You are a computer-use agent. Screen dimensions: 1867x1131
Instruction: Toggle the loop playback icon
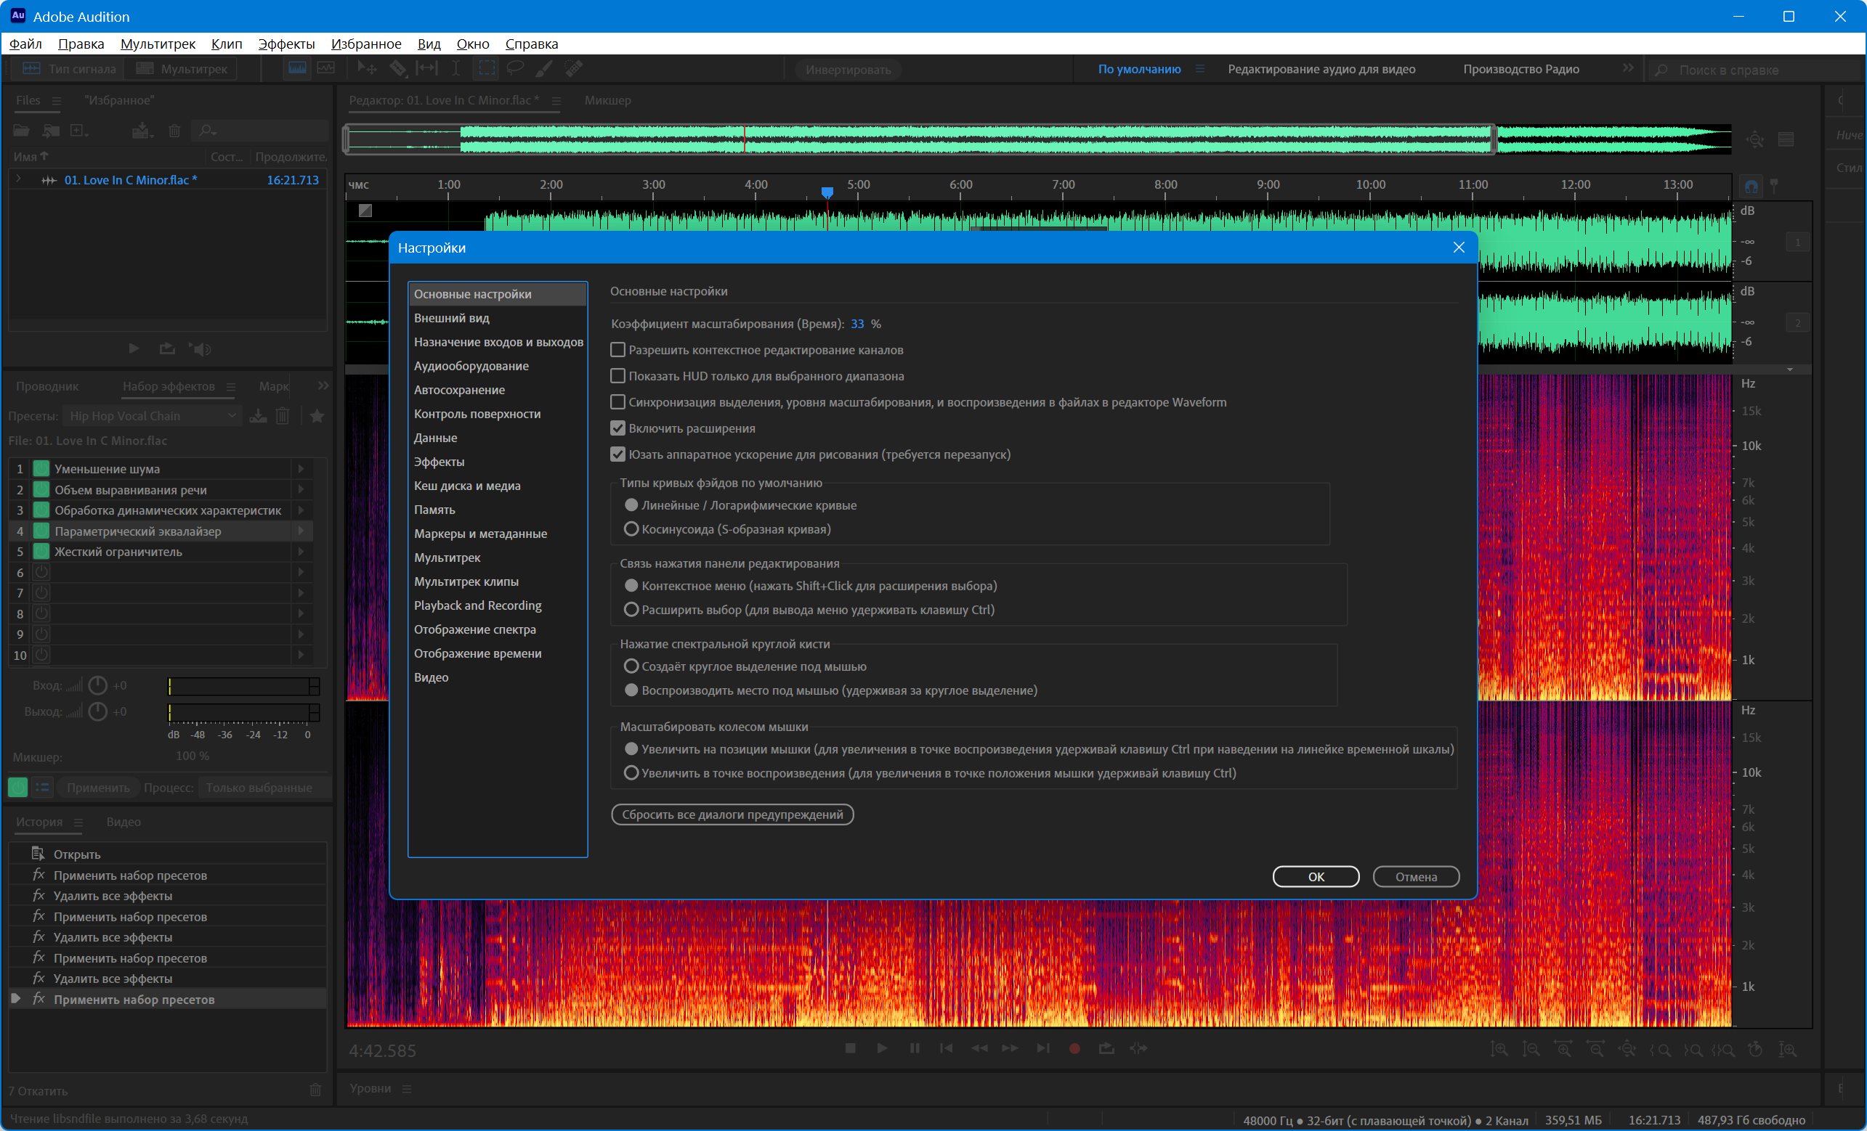tap(1106, 1048)
